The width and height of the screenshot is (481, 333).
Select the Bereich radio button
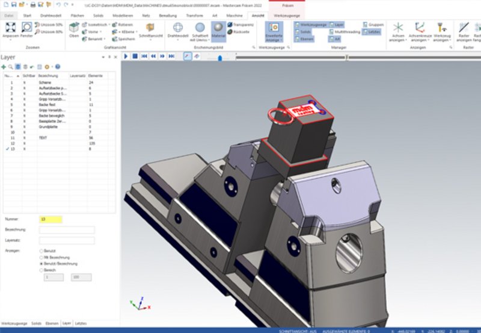tap(41, 270)
